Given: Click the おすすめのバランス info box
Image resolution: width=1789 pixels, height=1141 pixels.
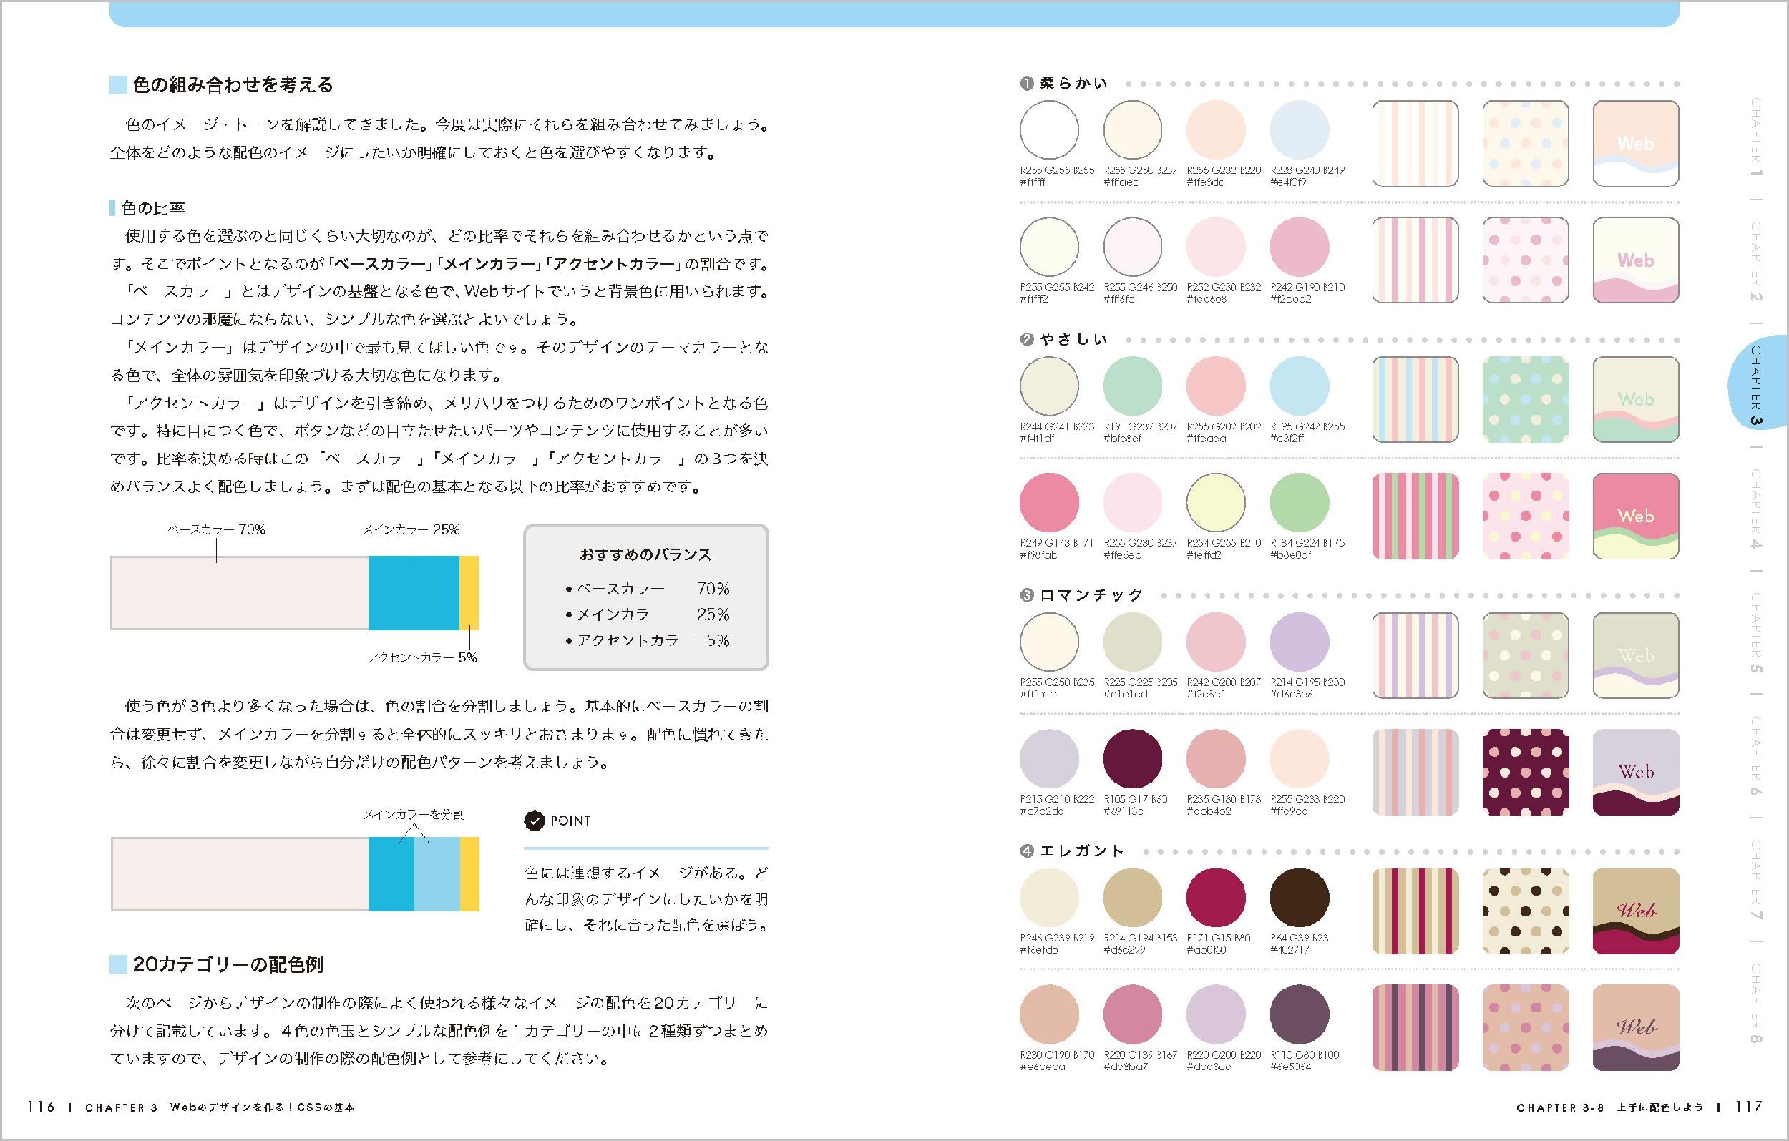Looking at the screenshot, I should 645,597.
